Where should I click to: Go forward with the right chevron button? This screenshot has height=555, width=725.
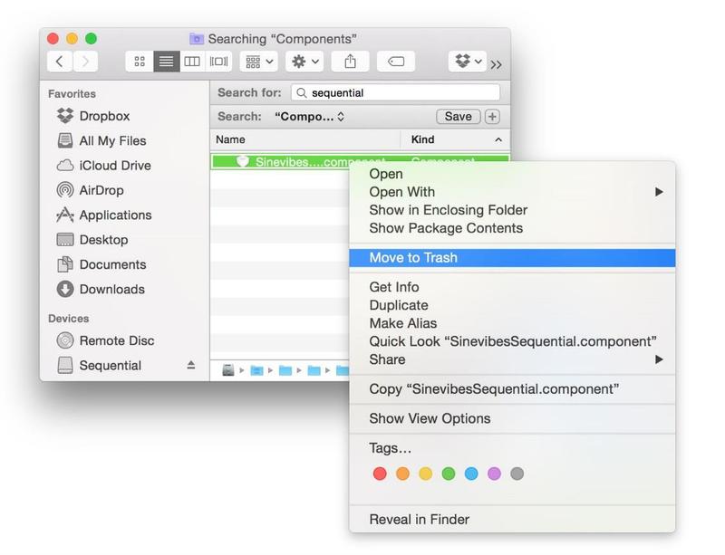[x=85, y=62]
